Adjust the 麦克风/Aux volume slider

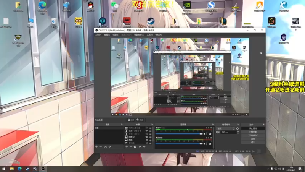coord(179,134)
